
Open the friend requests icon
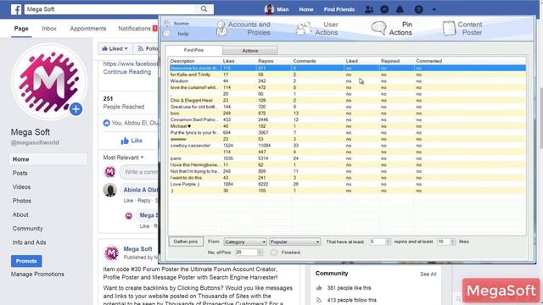[369, 9]
